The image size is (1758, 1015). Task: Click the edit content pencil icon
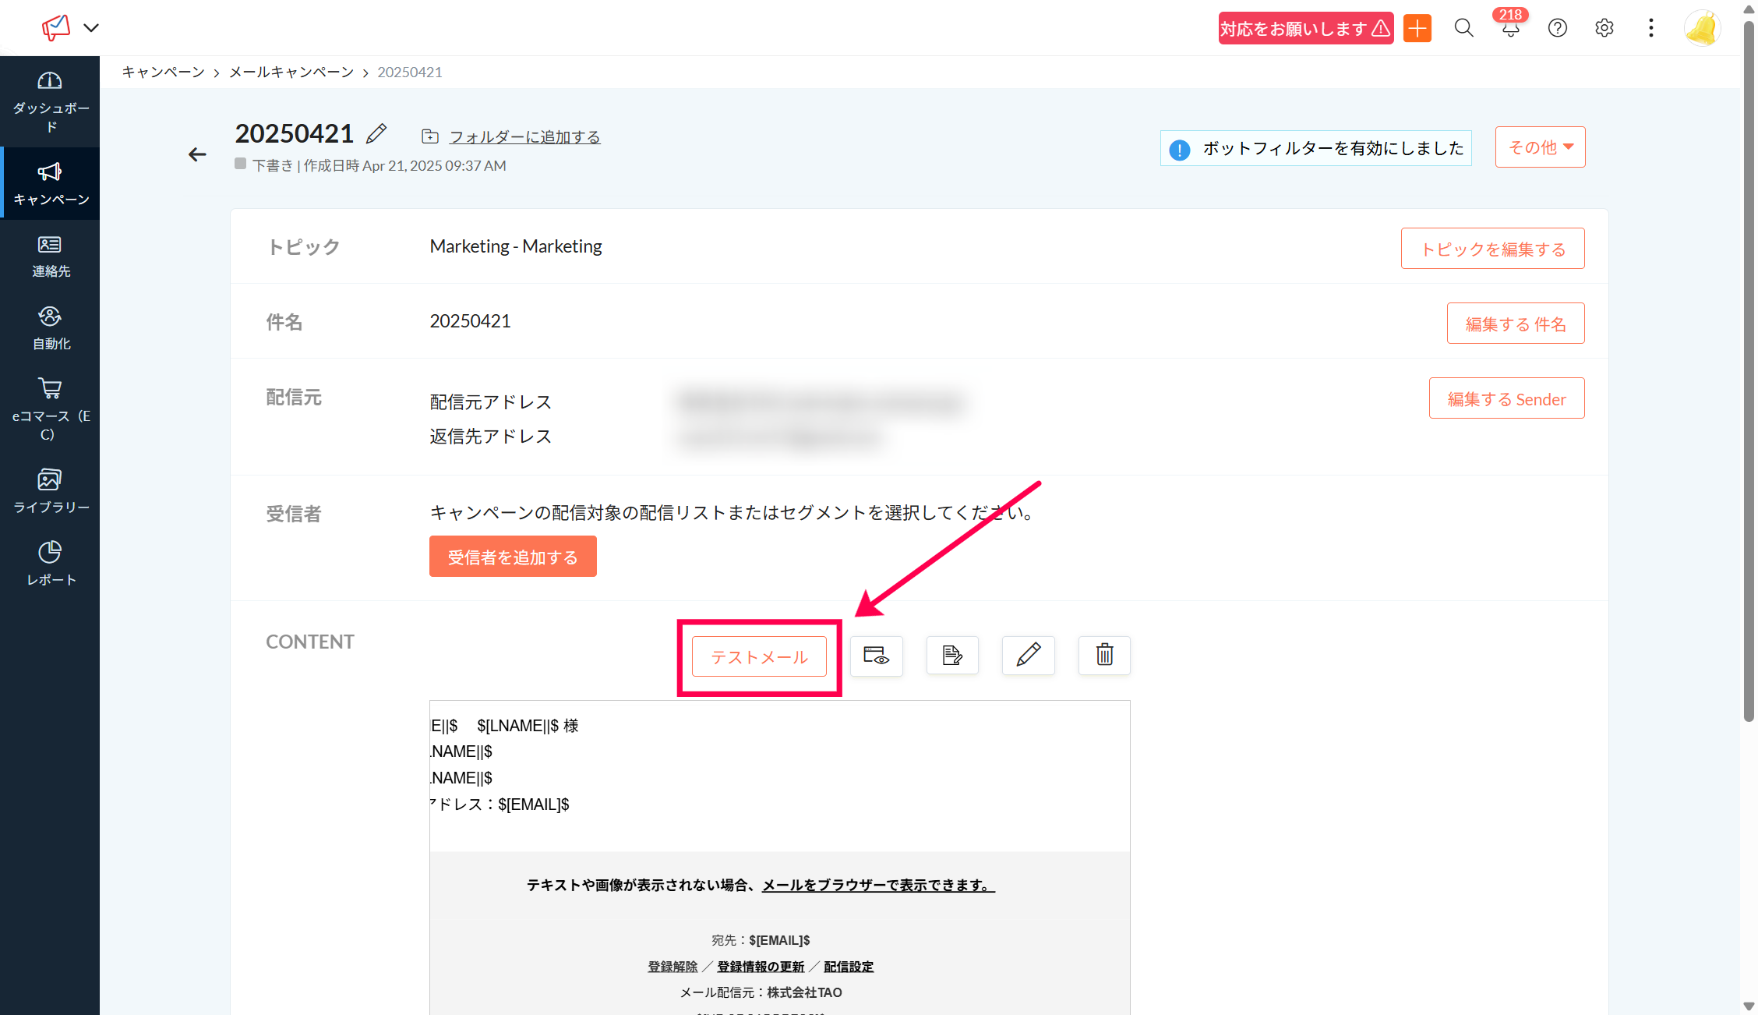(1028, 656)
